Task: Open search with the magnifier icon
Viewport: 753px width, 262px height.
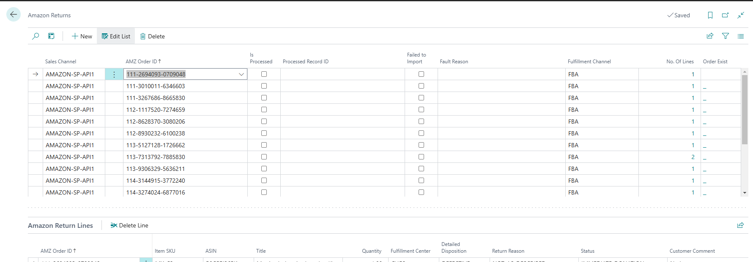Action: (36, 36)
